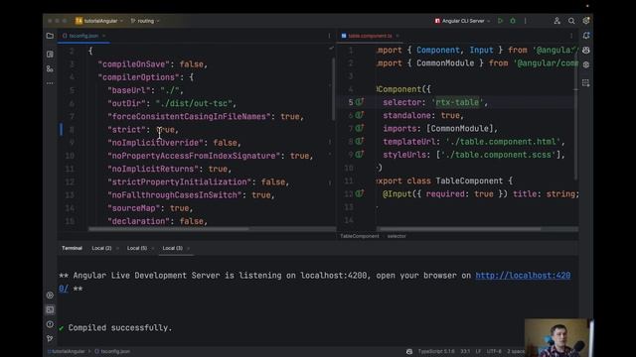Run the Angular CLI Server configuration
The width and height of the screenshot is (636, 357).
pos(501,21)
